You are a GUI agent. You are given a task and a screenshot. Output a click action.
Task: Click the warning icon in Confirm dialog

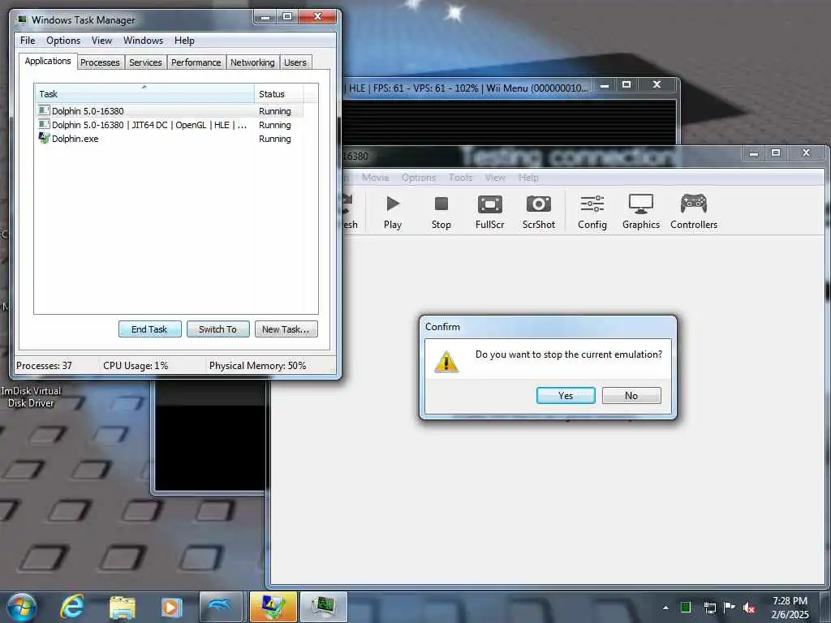[446, 361]
